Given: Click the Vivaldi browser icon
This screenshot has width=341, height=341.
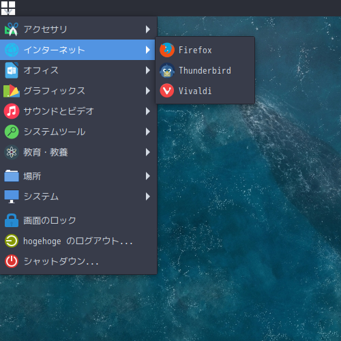Looking at the screenshot, I should tap(167, 91).
